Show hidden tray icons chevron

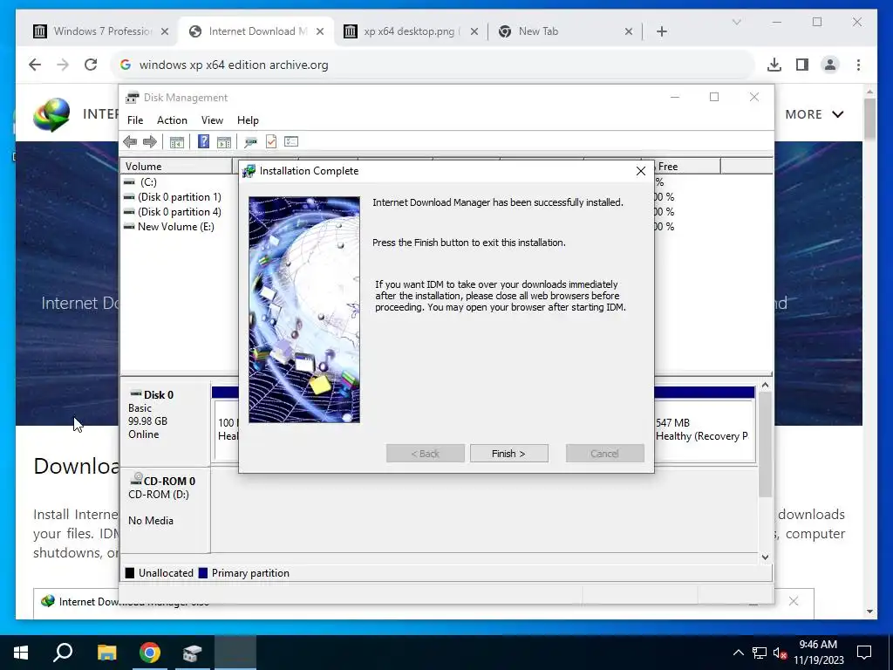738,653
